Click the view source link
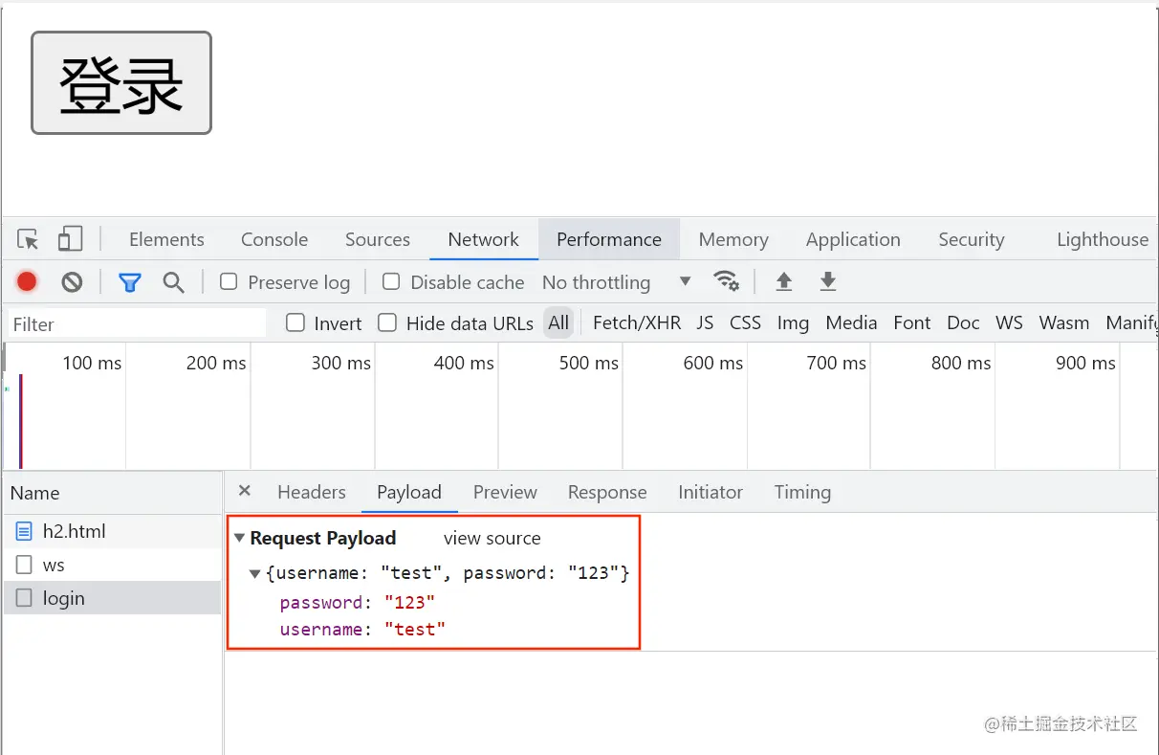The width and height of the screenshot is (1159, 755). tap(492, 539)
